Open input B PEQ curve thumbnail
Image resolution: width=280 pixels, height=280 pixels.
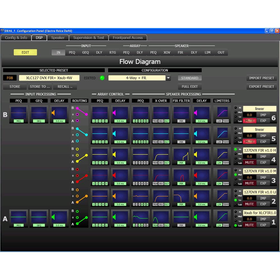[18, 113]
